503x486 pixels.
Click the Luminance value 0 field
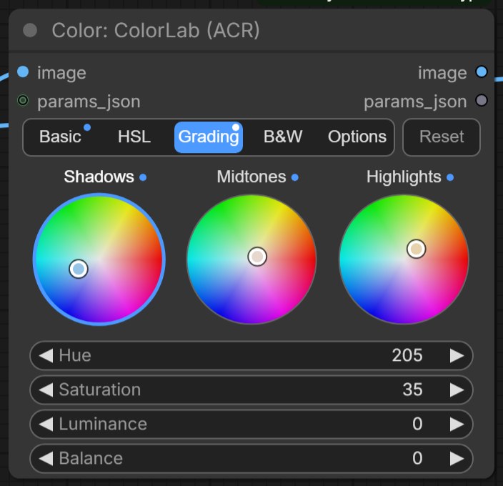[251, 424]
